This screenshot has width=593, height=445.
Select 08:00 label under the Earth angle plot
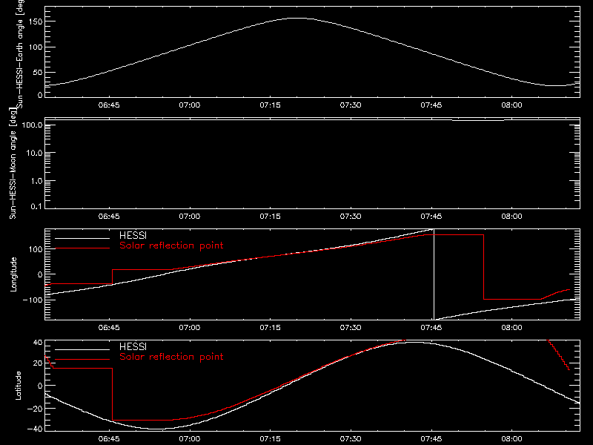pos(511,105)
